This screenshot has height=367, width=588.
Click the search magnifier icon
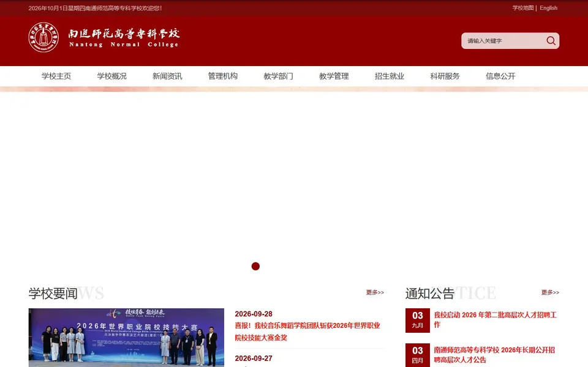pyautogui.click(x=551, y=41)
